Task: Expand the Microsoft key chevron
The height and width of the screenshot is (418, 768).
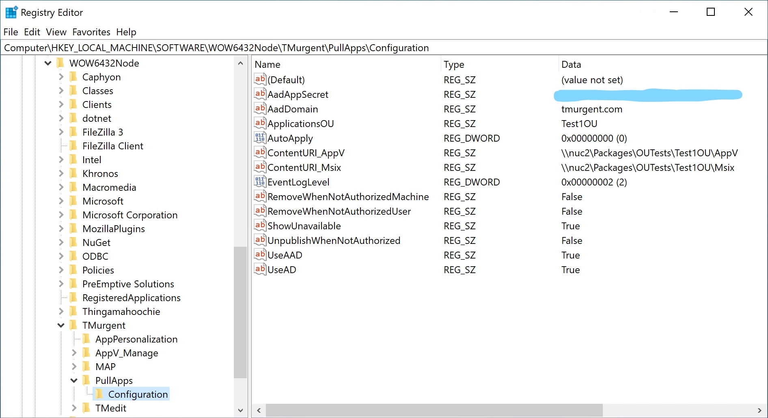Action: point(61,201)
